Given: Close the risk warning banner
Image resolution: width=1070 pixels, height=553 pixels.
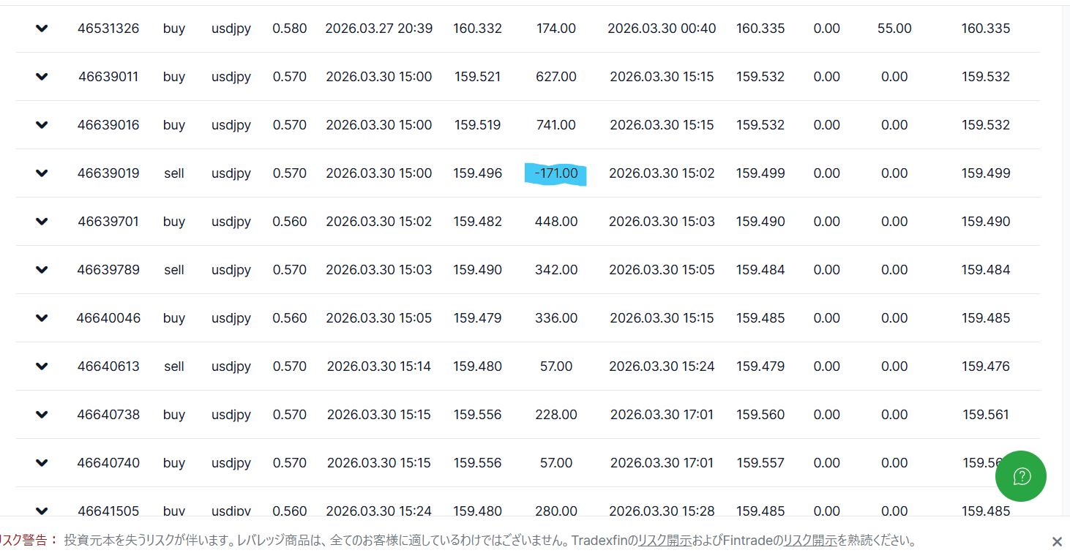Looking at the screenshot, I should click(x=1056, y=541).
